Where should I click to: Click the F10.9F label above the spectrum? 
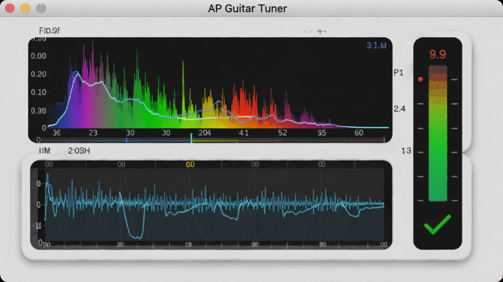click(x=50, y=31)
